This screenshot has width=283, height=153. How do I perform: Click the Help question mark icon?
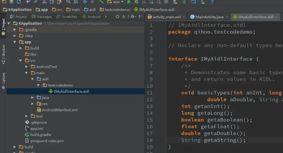212,2
